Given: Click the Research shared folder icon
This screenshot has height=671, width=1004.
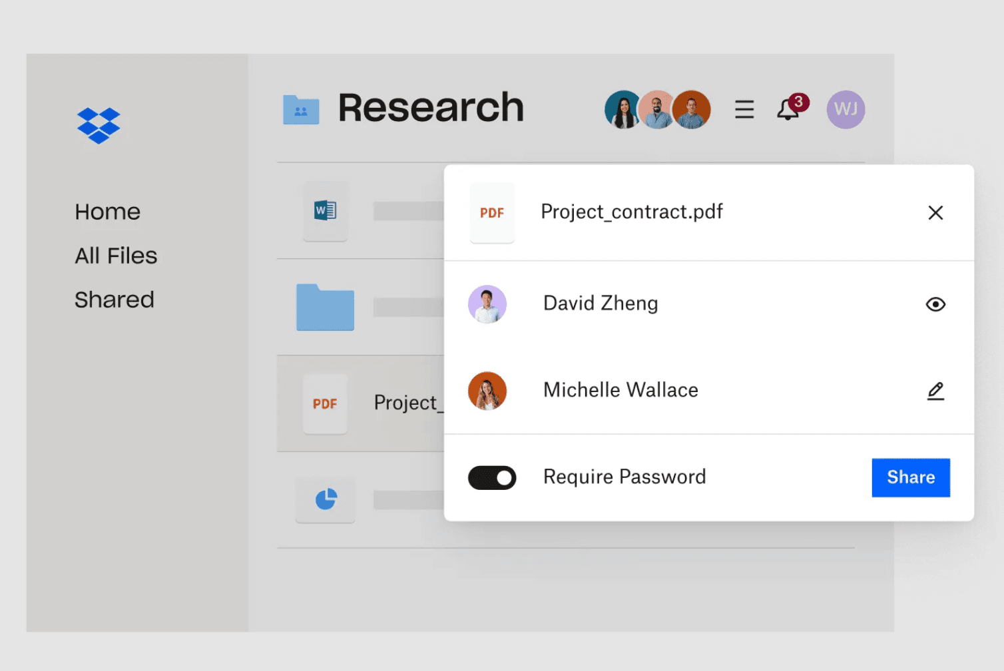Looking at the screenshot, I should coord(301,110).
